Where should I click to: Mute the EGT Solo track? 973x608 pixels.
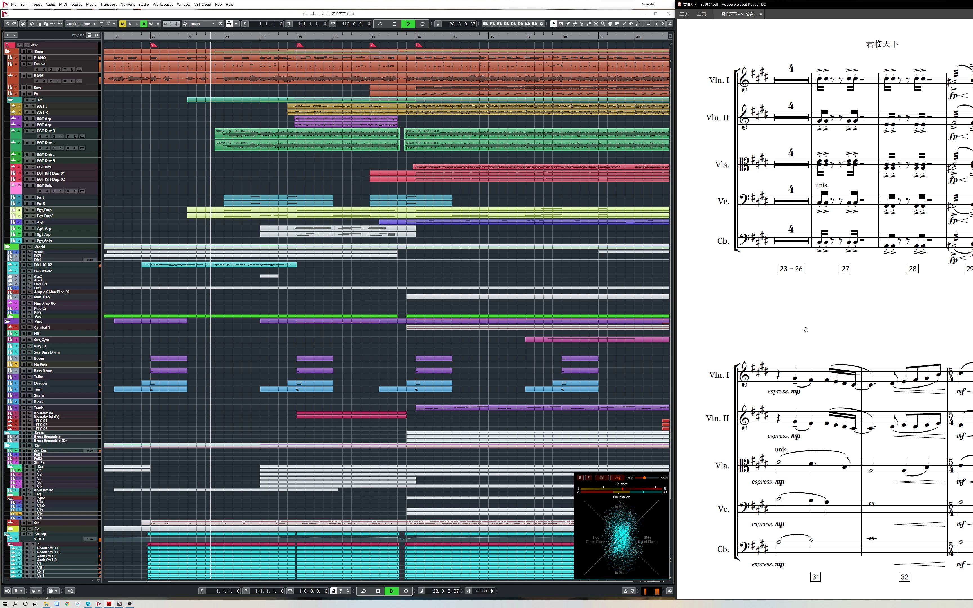[x=27, y=185]
